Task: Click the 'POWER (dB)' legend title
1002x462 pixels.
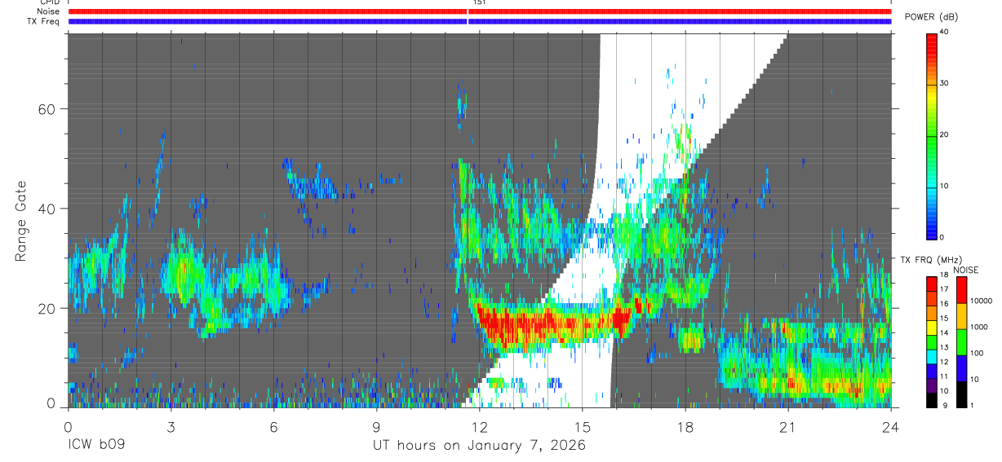Action: (x=931, y=17)
